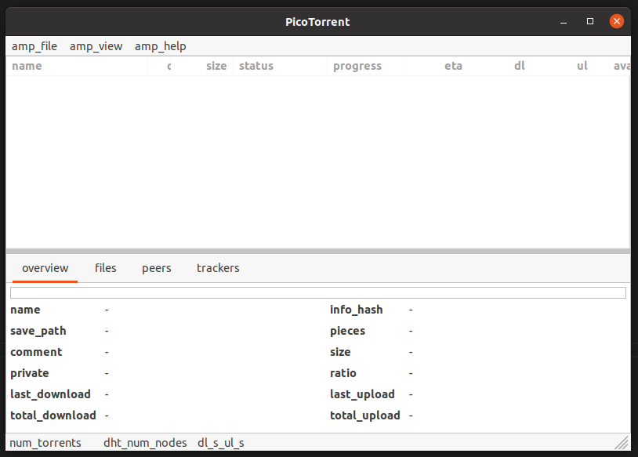Sort by the name column header
Viewport: 638px width, 457px height.
click(x=77, y=66)
